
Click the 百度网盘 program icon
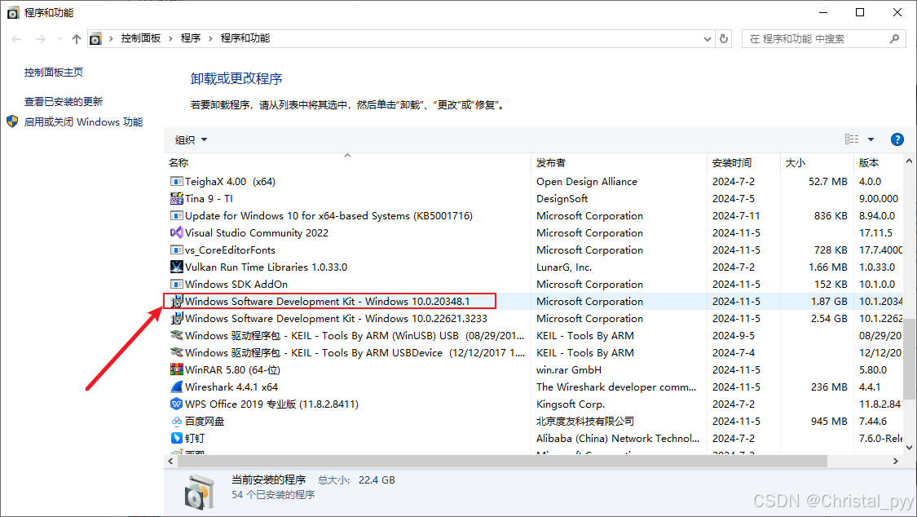(176, 422)
